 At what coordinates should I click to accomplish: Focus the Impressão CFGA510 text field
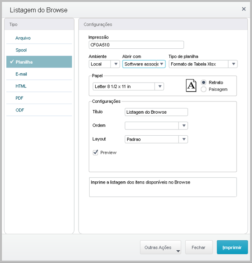[136, 45]
